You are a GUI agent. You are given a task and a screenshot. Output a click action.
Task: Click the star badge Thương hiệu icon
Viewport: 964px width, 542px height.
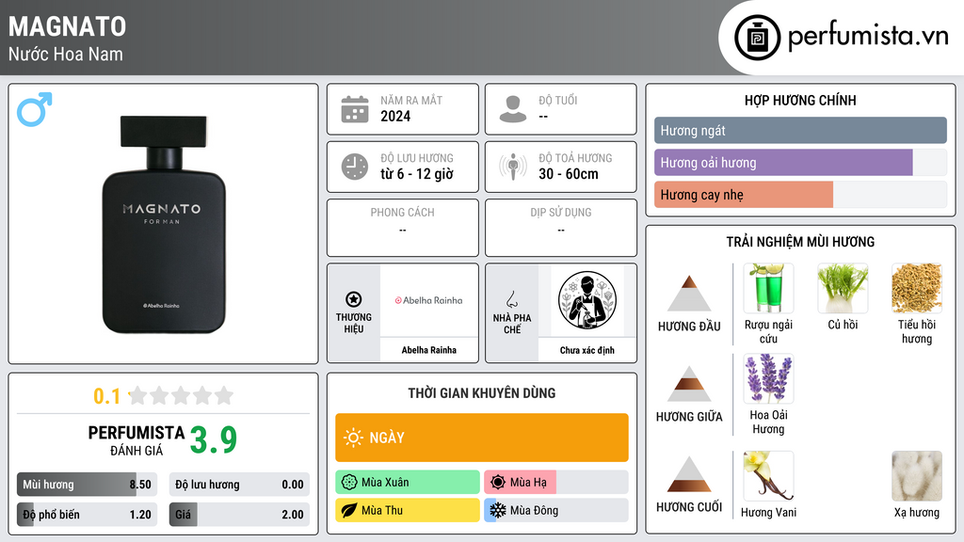[x=354, y=299]
